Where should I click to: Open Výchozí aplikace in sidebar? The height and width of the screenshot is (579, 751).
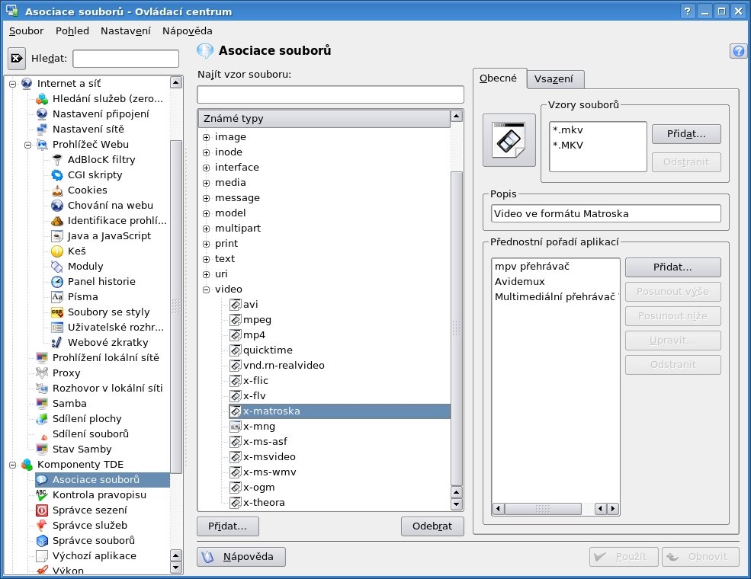coord(95,556)
